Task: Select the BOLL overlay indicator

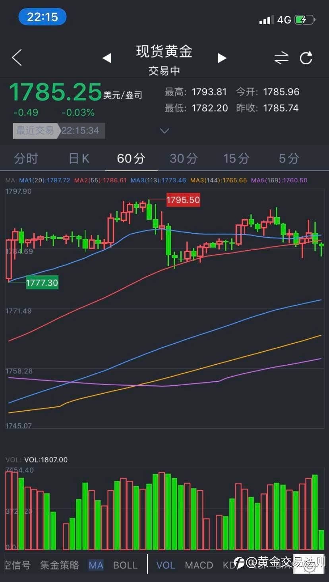Action: [x=125, y=565]
